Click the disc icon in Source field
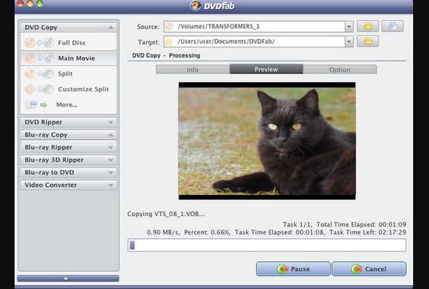This screenshot has height=289, width=429. click(x=169, y=26)
